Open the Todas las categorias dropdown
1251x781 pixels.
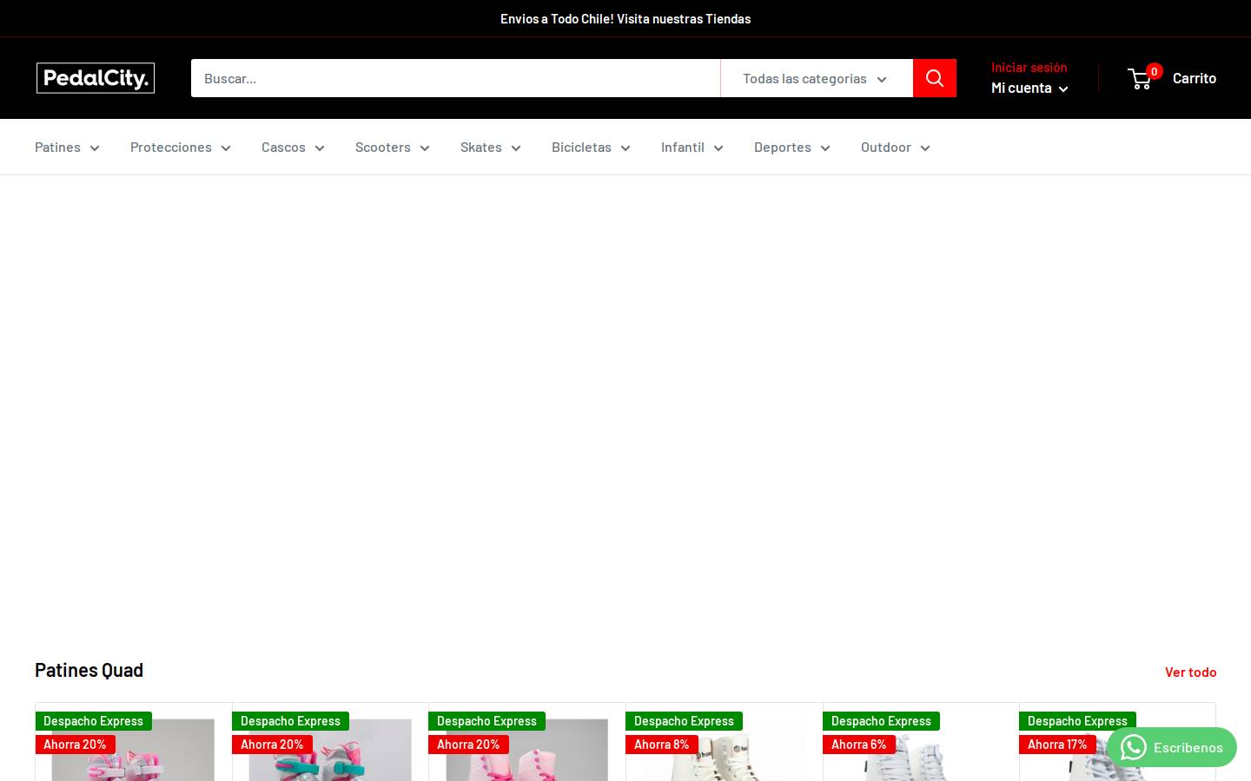click(x=817, y=78)
